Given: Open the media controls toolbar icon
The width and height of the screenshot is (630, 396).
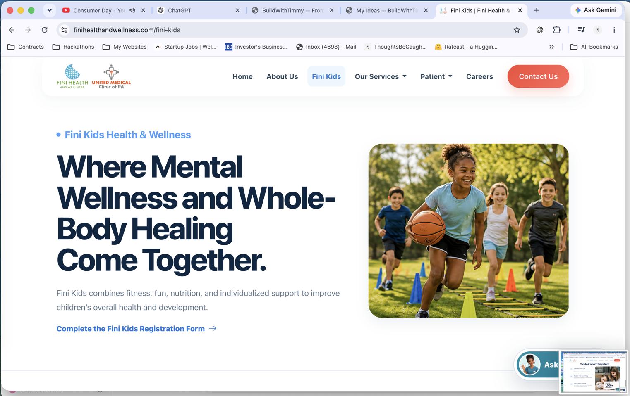Looking at the screenshot, I should 581,30.
